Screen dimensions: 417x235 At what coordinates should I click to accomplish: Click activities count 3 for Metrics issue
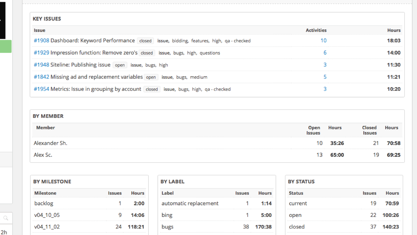[325, 89]
